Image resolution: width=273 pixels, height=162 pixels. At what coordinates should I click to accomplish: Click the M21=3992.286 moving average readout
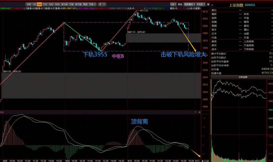point(85,8)
